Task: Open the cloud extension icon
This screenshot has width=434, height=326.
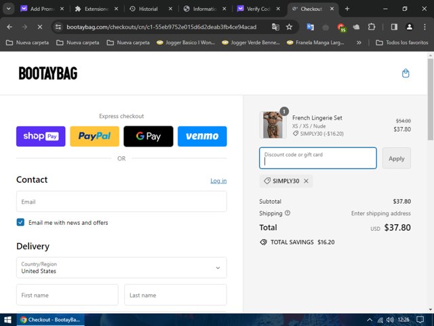Action: pyautogui.click(x=356, y=27)
